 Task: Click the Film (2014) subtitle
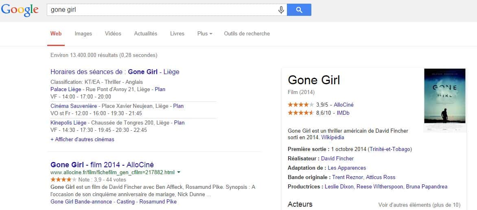tap(301, 92)
